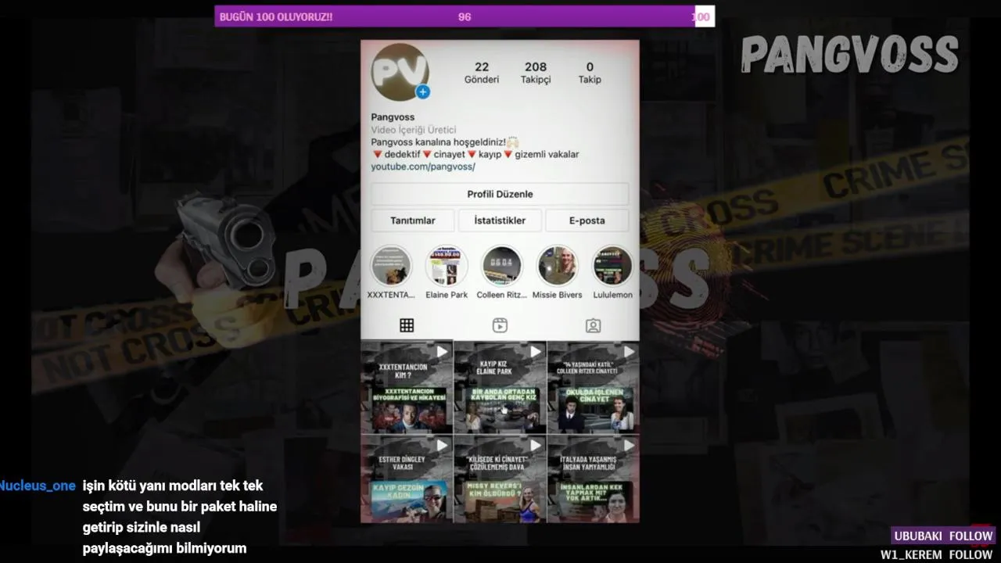
Task: Open the Tanıtımlar button
Action: point(413,221)
